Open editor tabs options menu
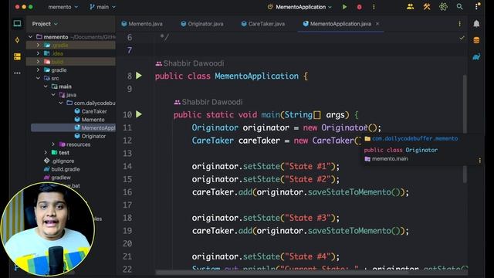This screenshot has width=494, height=278. click(460, 24)
